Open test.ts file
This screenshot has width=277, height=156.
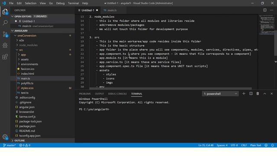[x=42, y=93]
